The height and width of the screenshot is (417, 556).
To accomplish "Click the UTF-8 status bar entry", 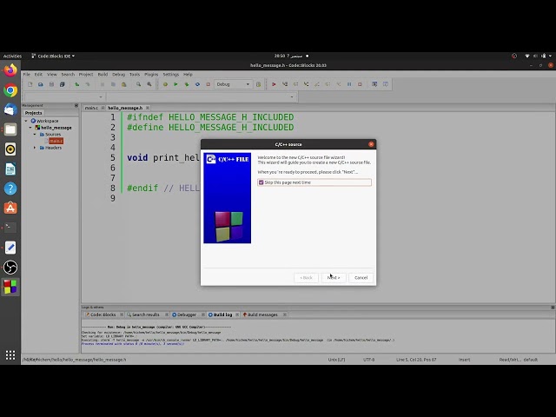I will (368, 360).
